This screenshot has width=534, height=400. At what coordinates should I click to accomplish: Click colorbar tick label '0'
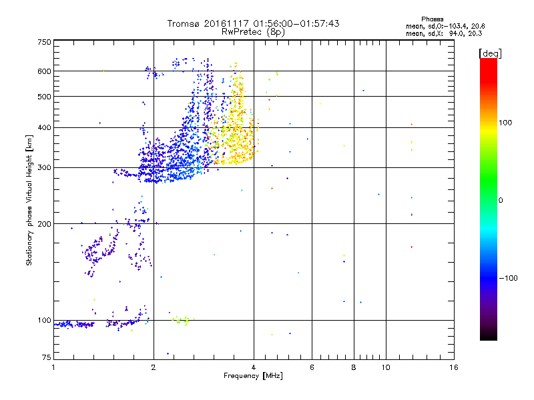click(x=501, y=201)
